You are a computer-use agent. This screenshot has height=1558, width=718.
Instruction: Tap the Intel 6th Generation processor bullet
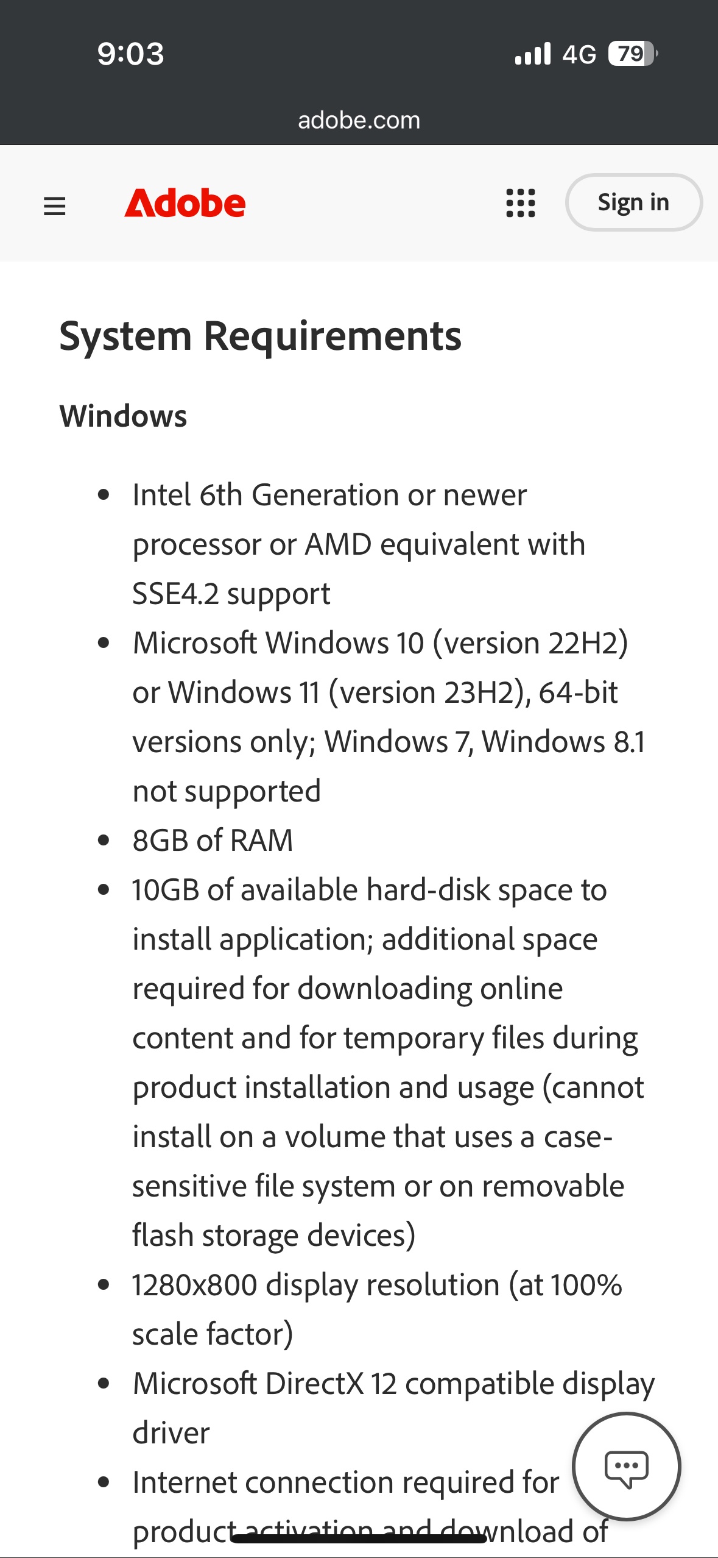point(359,544)
